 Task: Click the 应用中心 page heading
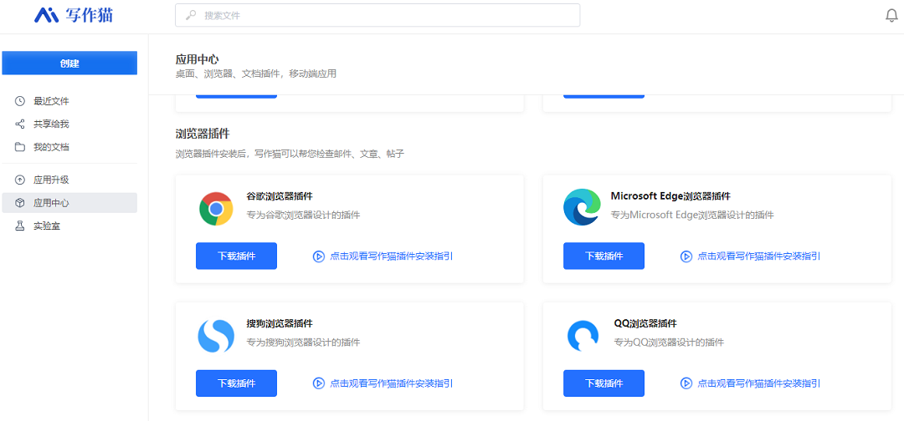198,60
